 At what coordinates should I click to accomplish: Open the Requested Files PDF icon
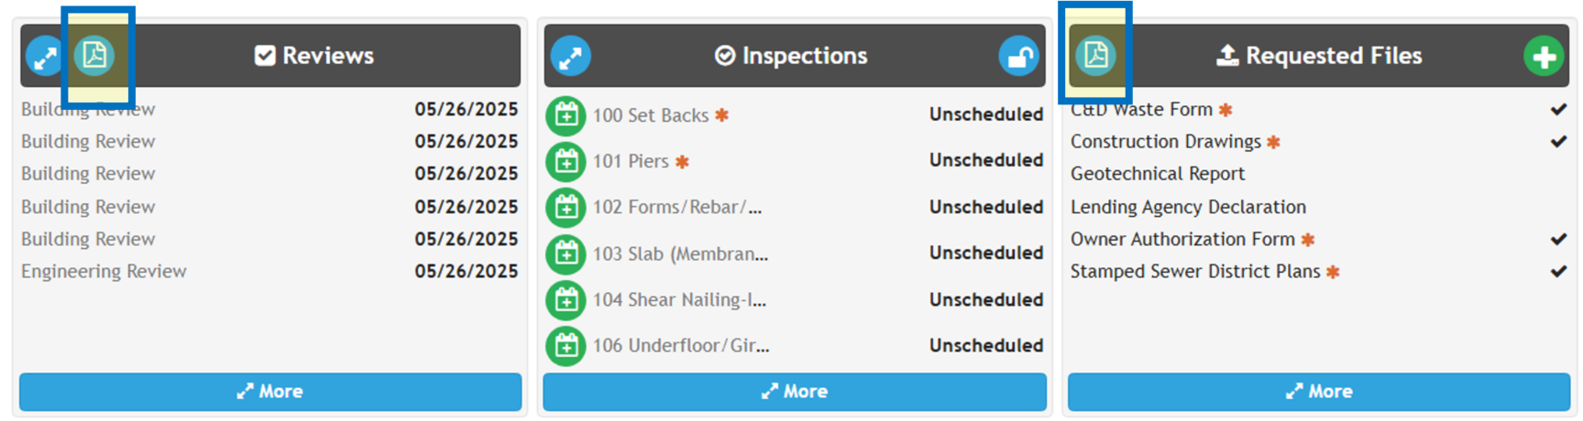pyautogui.click(x=1095, y=56)
